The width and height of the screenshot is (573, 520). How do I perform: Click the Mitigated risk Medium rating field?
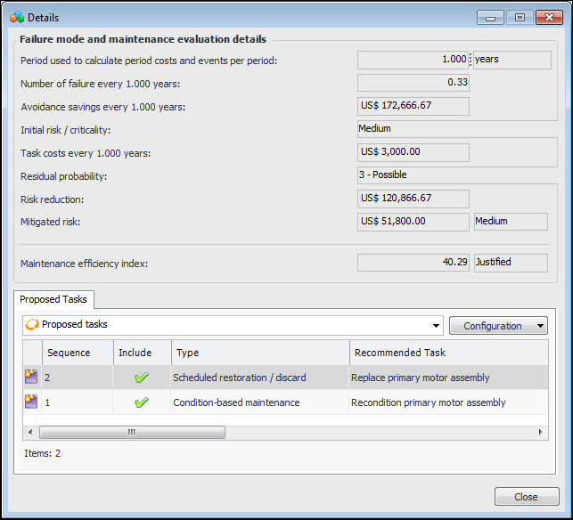(x=511, y=222)
